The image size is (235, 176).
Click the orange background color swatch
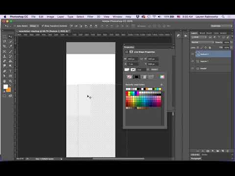pyautogui.click(x=9, y=90)
